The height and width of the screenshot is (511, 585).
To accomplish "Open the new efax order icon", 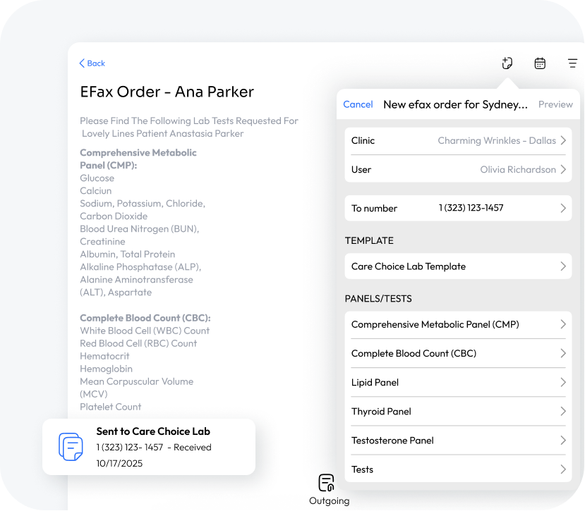I will tap(507, 63).
